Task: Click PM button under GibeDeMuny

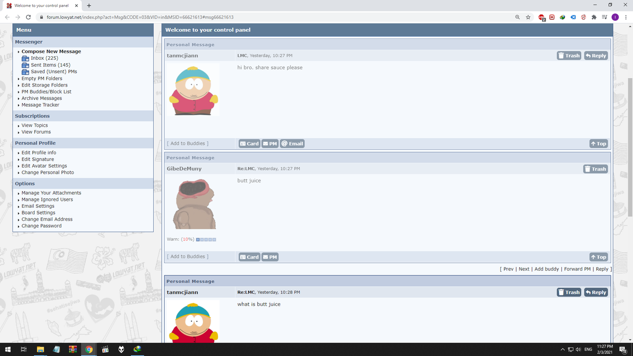Action: click(270, 257)
